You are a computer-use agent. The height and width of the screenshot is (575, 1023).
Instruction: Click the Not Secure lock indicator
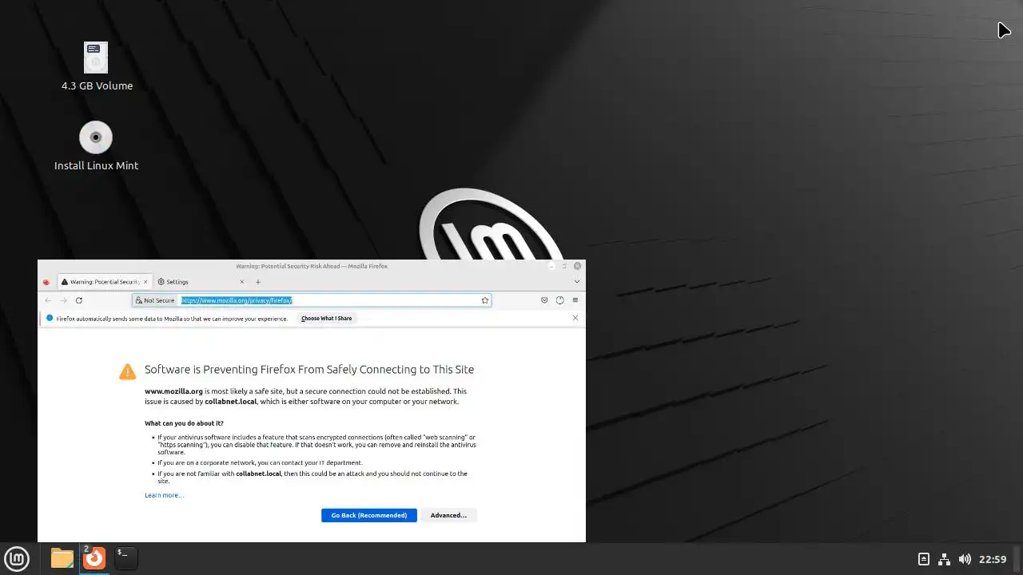pyautogui.click(x=155, y=300)
